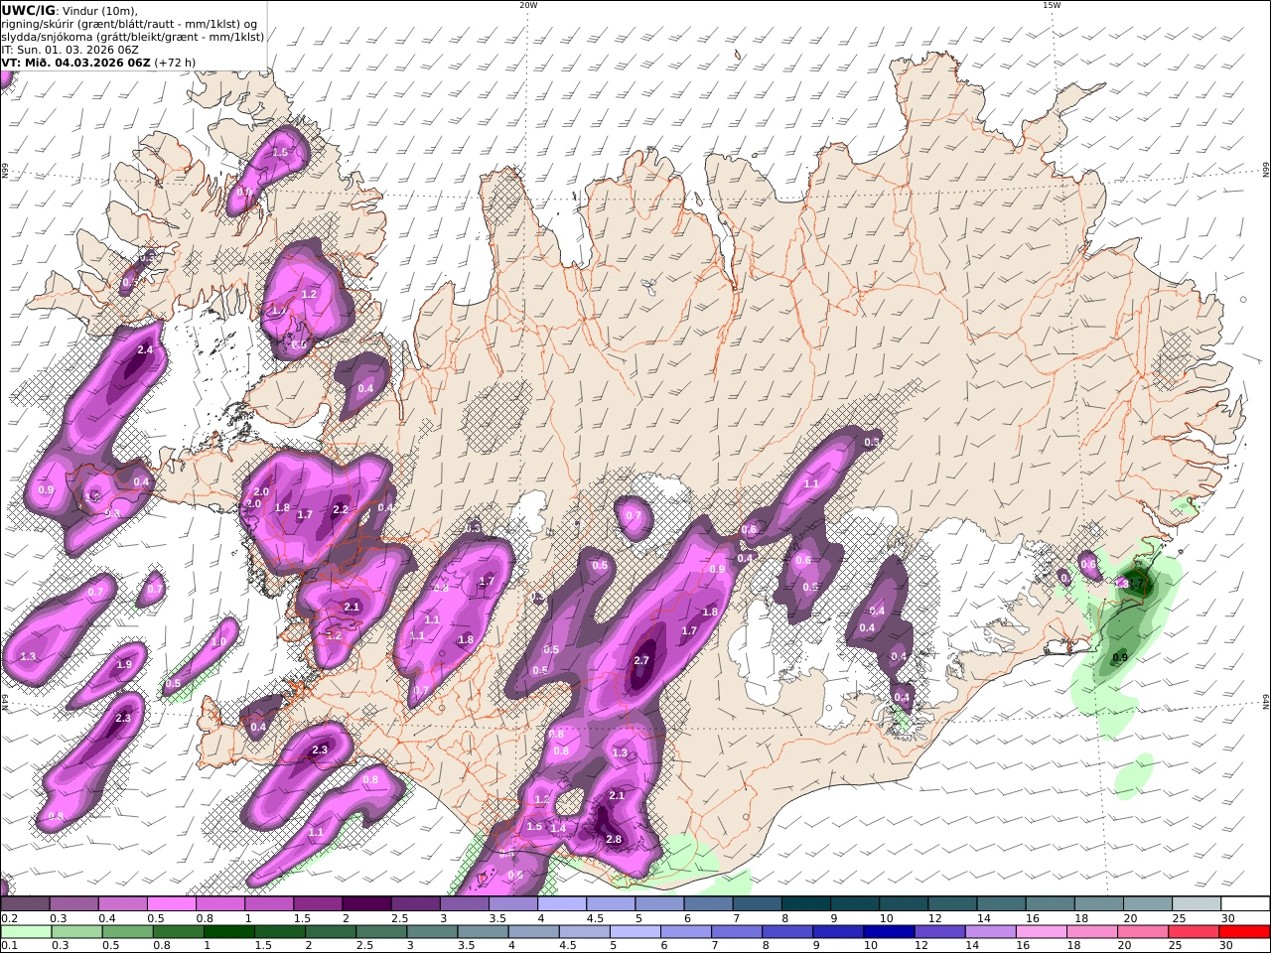Pick the grey-purple 0.2 swatch in upper legend
Screen dimensions: 1271x953
25,904
